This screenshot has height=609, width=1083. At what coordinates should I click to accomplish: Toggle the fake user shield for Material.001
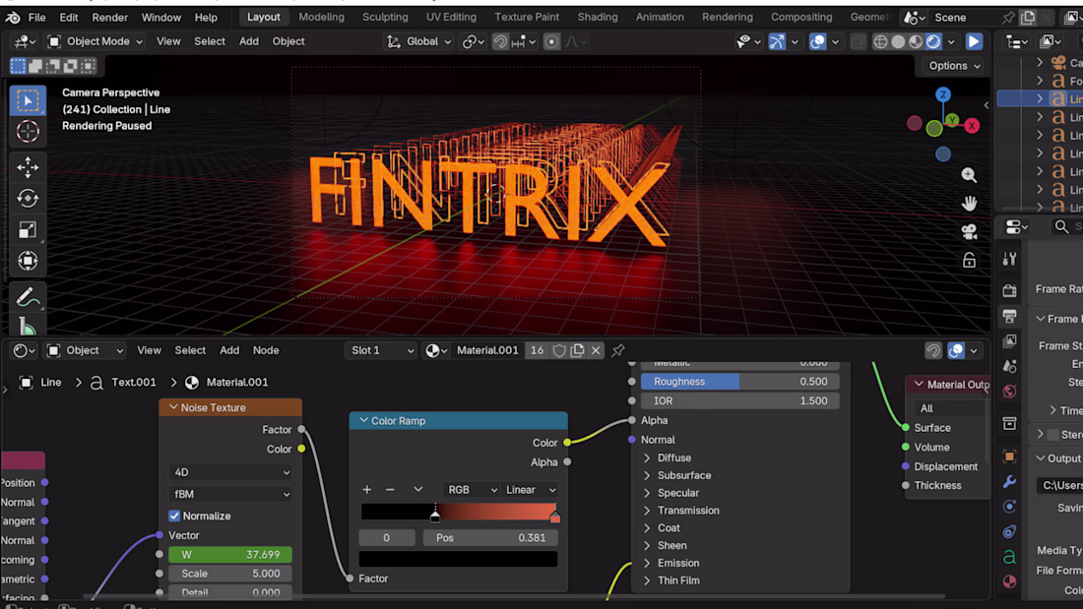click(559, 350)
